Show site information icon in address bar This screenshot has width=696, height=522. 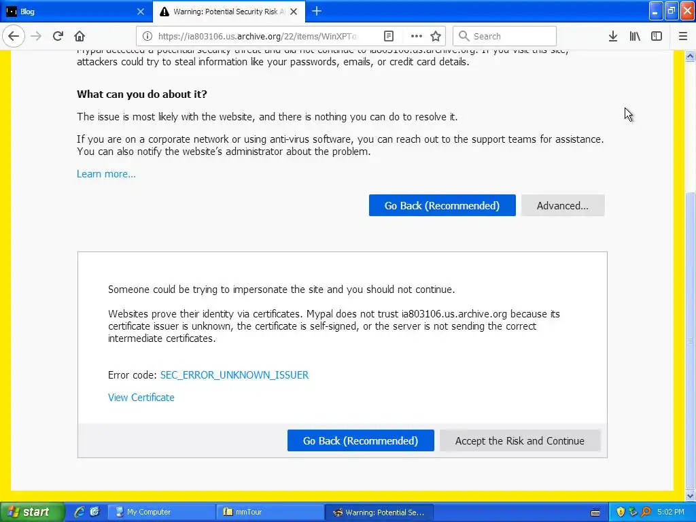point(147,36)
